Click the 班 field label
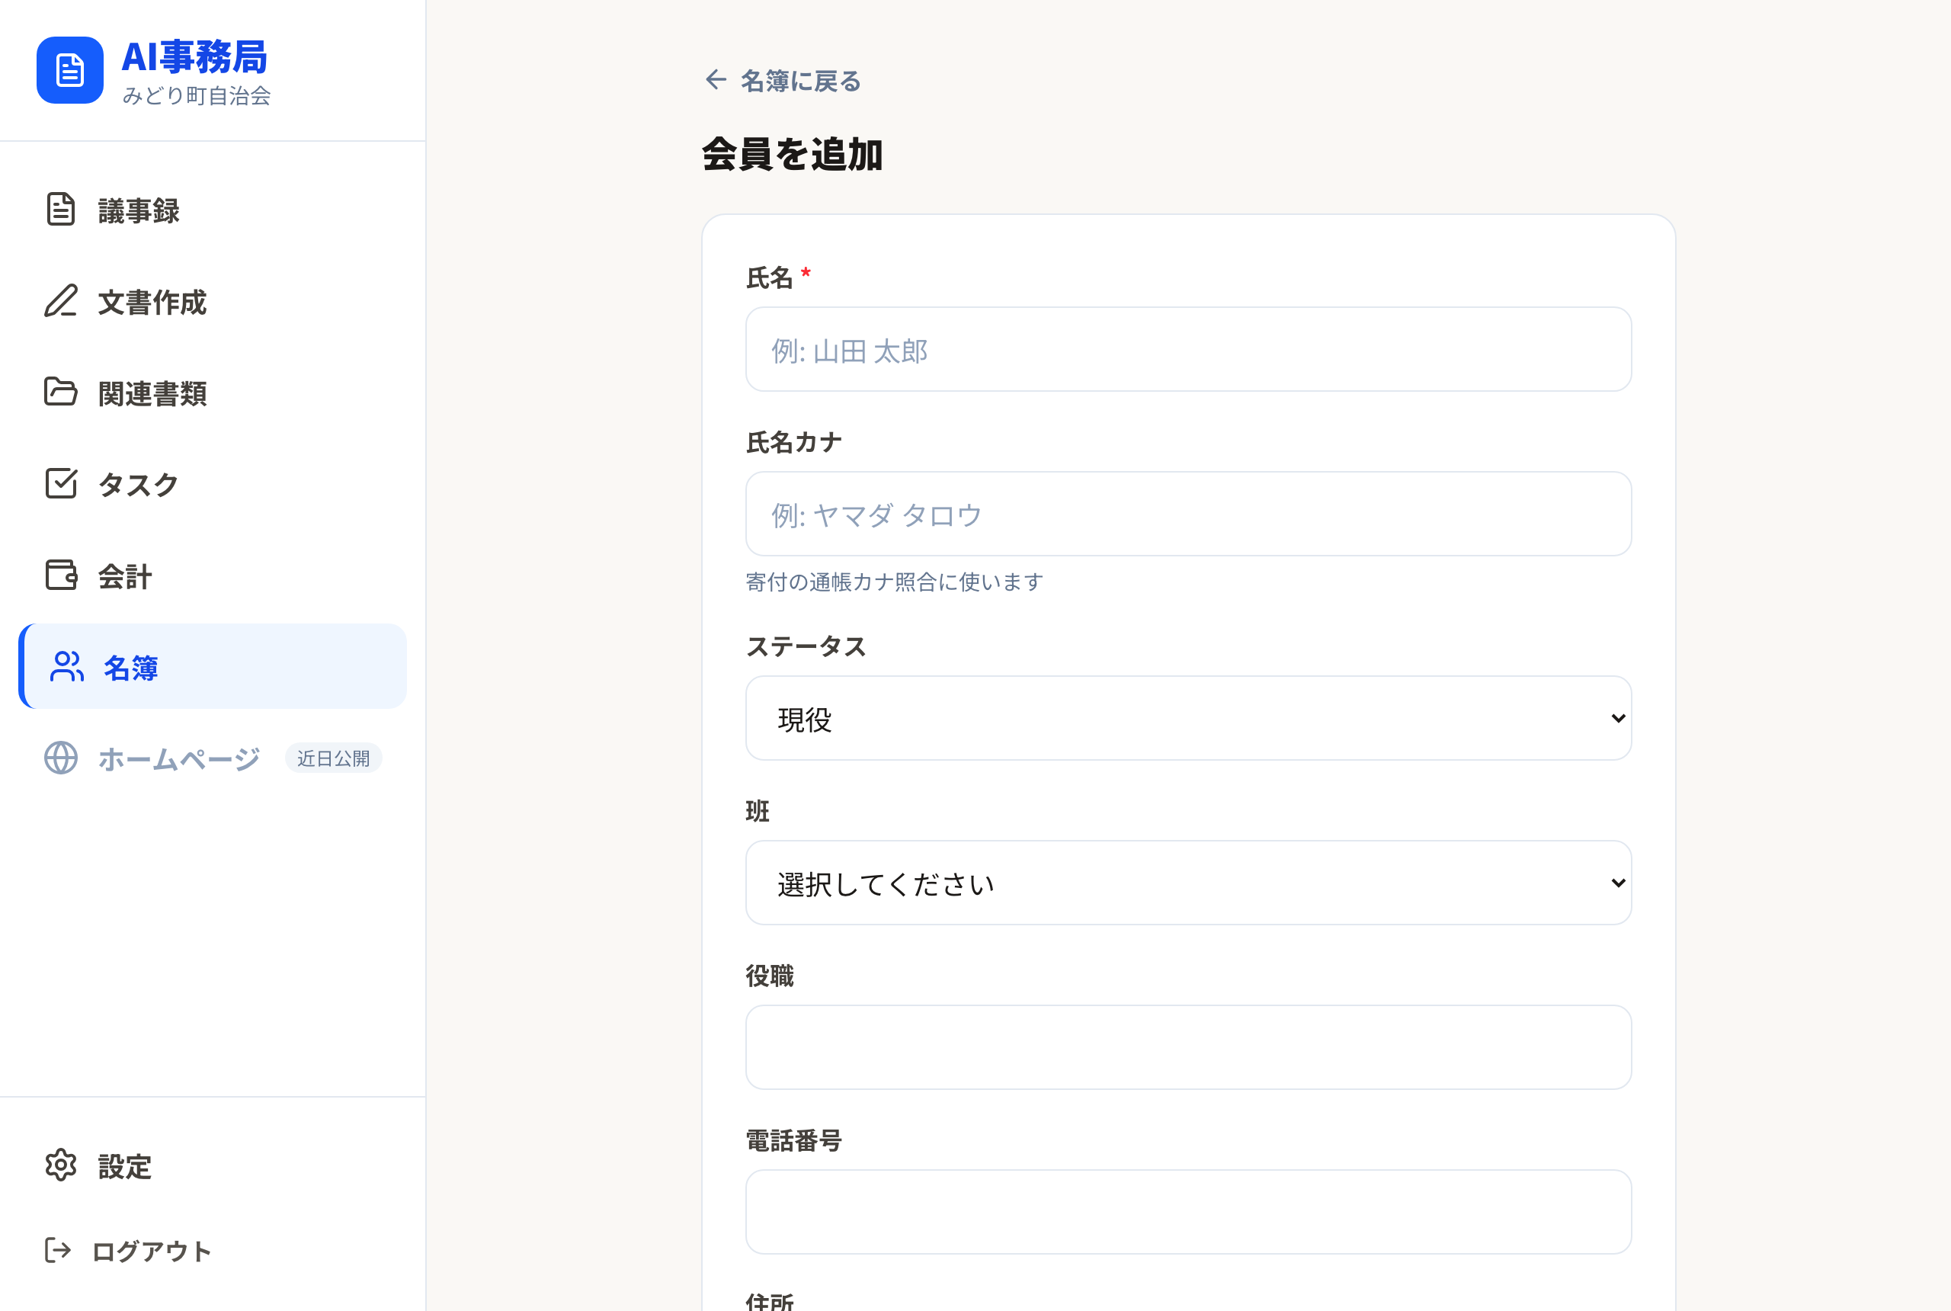The image size is (1951, 1311). click(x=758, y=811)
